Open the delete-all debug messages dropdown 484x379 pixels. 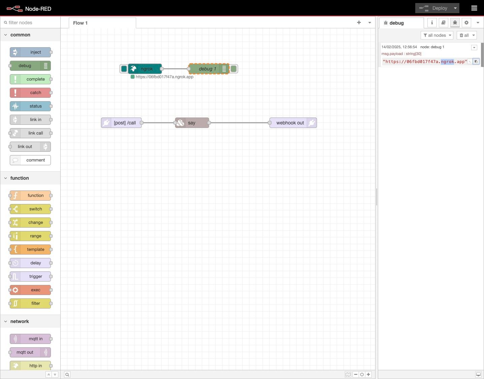467,35
